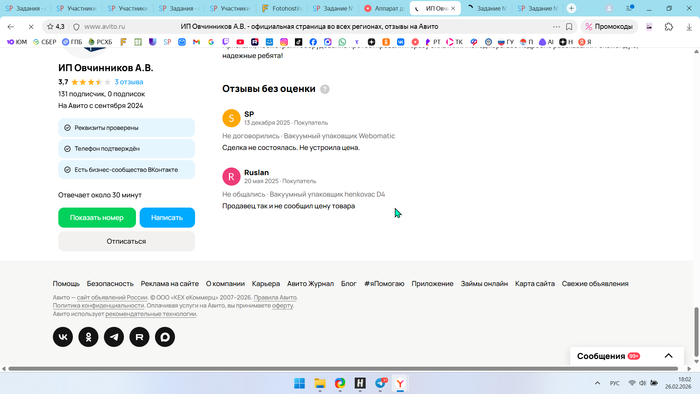
Task: Click the Написать button
Action: 167,217
